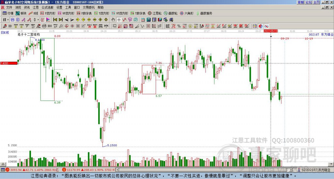This screenshot has width=334, height=179.
Task: Click the save diskette icon
Action: [x=160, y=20]
